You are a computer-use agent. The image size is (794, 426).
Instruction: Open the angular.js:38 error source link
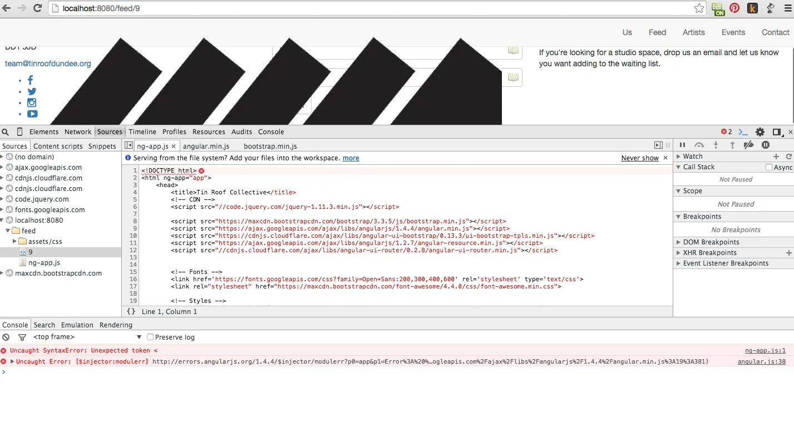pyautogui.click(x=762, y=362)
